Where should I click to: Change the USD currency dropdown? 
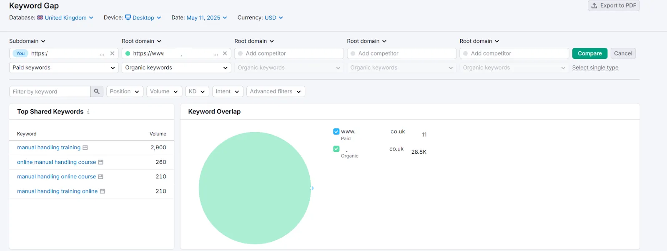274,18
